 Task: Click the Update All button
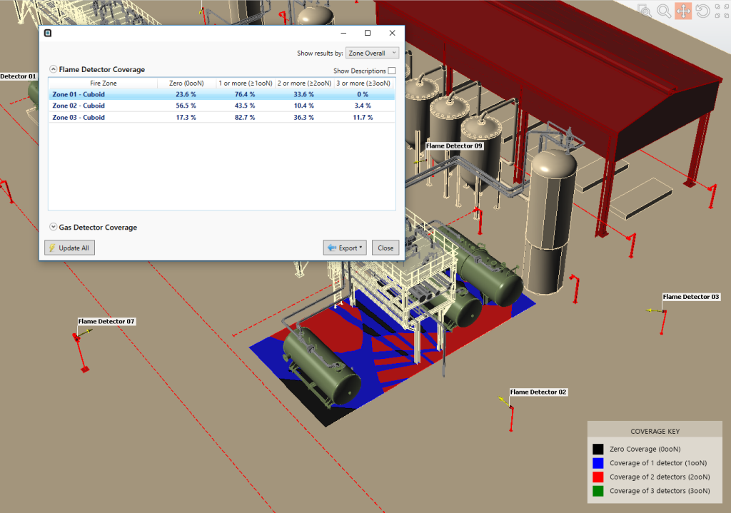(69, 248)
